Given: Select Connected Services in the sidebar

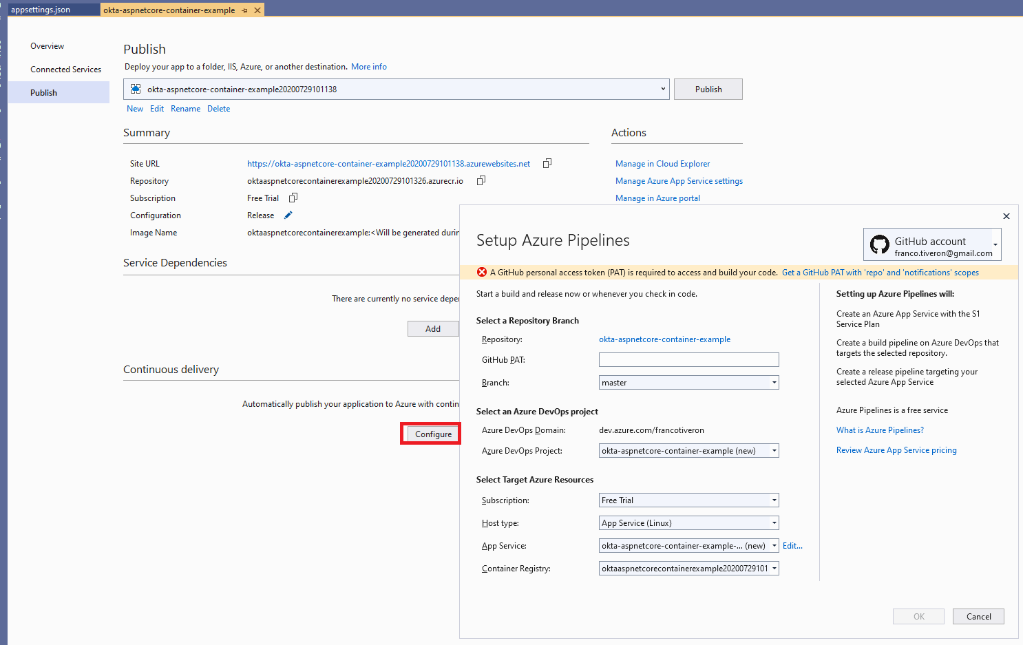Looking at the screenshot, I should tap(65, 70).
